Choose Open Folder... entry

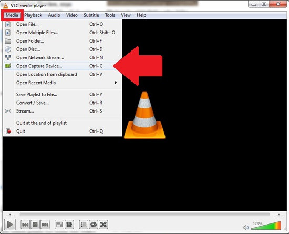[x=63, y=41]
